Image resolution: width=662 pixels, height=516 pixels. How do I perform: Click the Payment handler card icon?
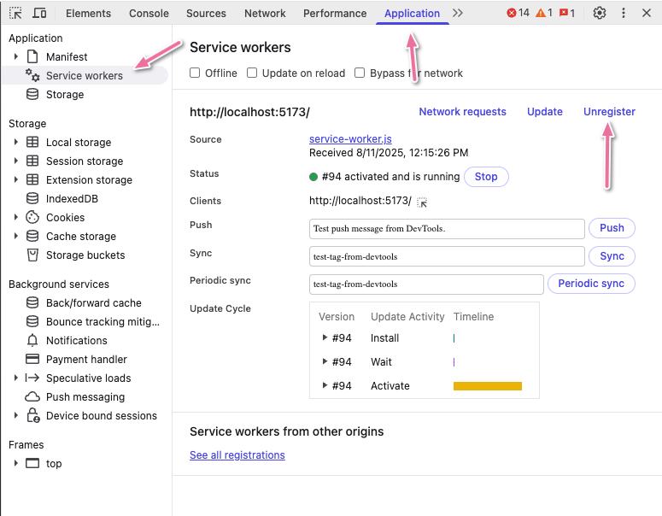(x=32, y=359)
